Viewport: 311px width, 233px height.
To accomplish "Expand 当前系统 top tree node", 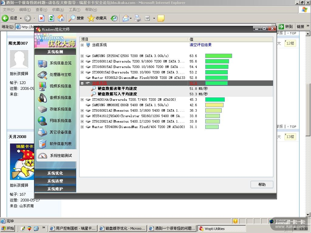I will pyautogui.click(x=82, y=45).
